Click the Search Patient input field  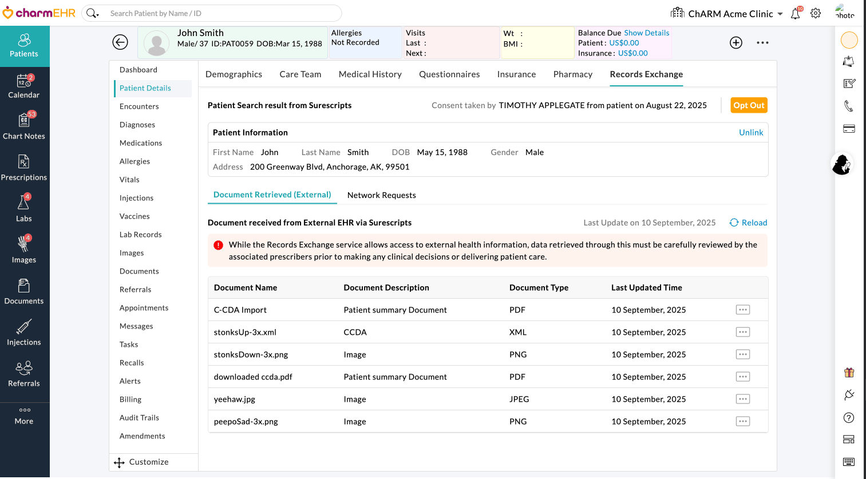(x=218, y=13)
